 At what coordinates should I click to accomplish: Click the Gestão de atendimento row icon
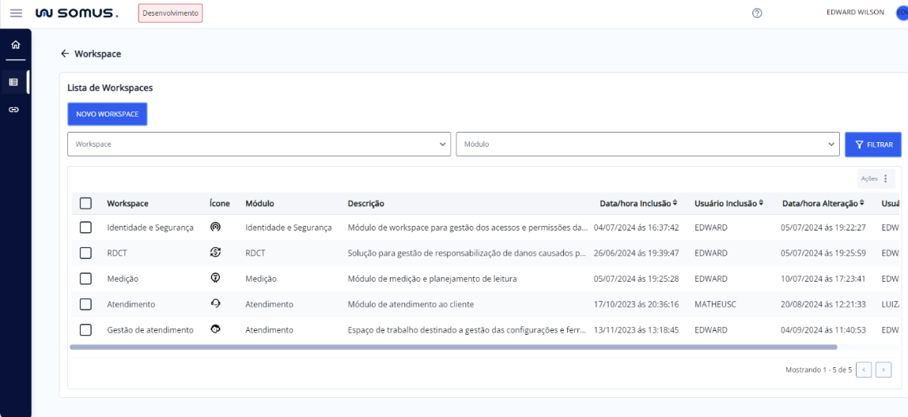(x=215, y=329)
